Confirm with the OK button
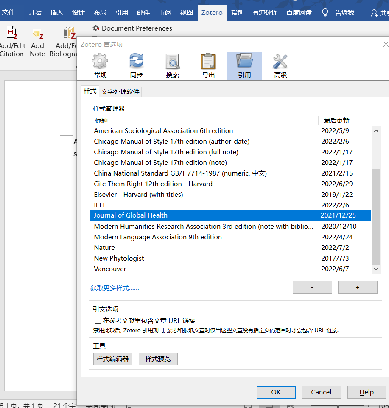This screenshot has height=408, width=389. coord(276,392)
